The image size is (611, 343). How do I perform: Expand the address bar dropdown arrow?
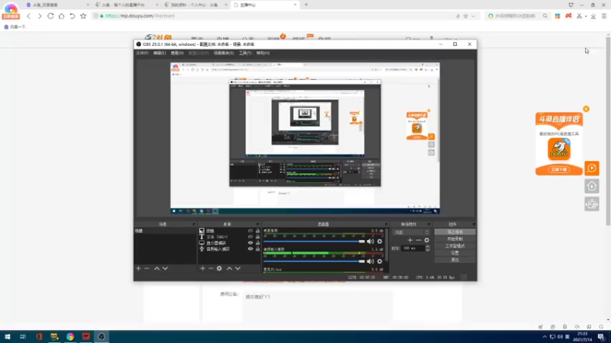click(474, 16)
